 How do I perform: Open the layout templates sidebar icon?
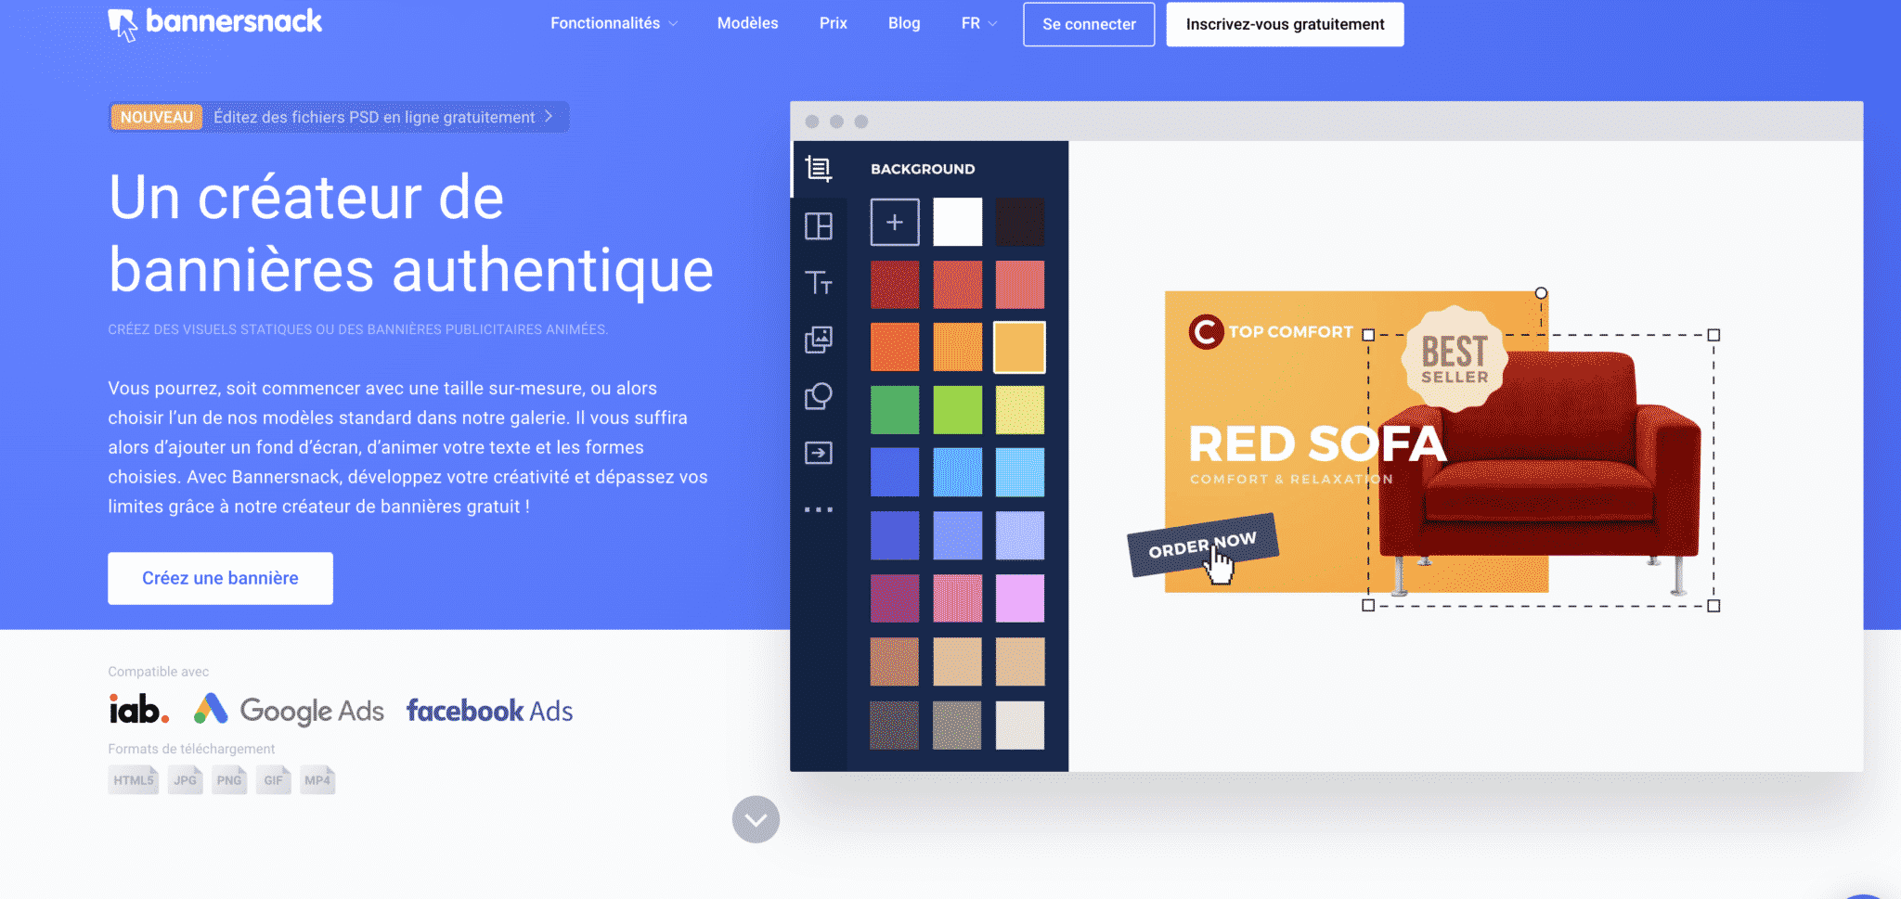click(818, 225)
